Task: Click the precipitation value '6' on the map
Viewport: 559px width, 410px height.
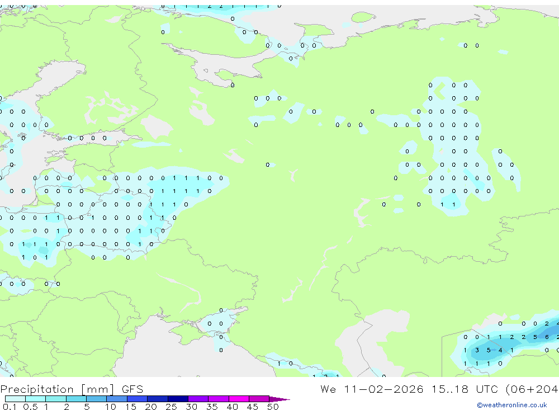Action: click(547, 337)
